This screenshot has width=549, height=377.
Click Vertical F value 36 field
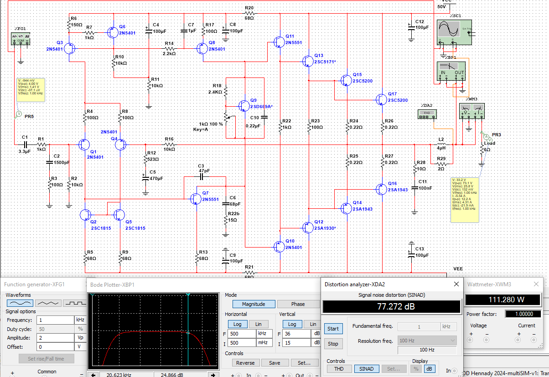(297, 333)
